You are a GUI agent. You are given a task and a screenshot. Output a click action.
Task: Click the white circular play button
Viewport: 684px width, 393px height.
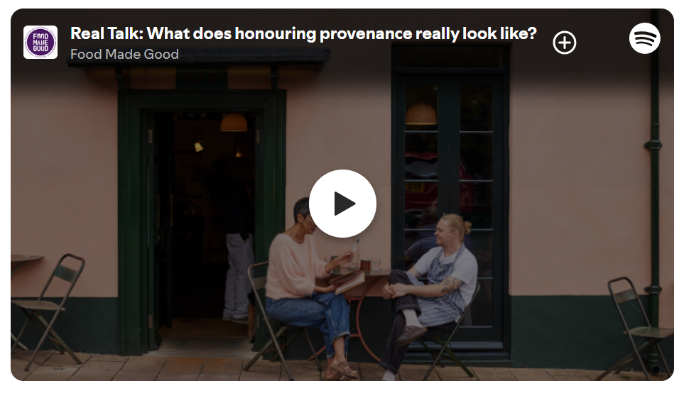click(342, 204)
